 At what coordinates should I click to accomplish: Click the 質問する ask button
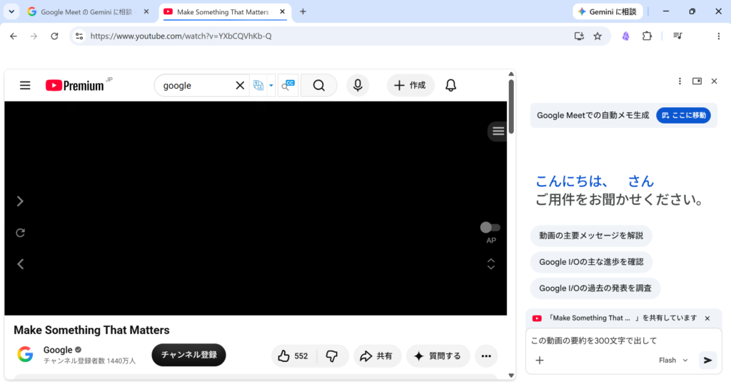click(x=438, y=356)
